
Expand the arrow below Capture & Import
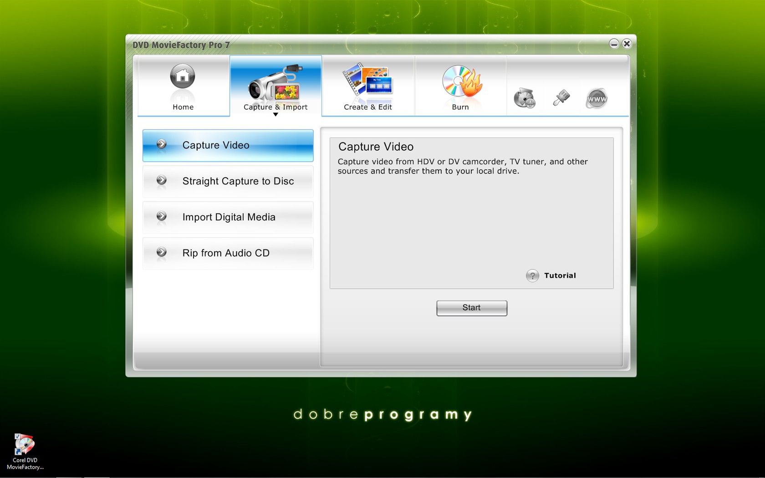[x=275, y=115]
